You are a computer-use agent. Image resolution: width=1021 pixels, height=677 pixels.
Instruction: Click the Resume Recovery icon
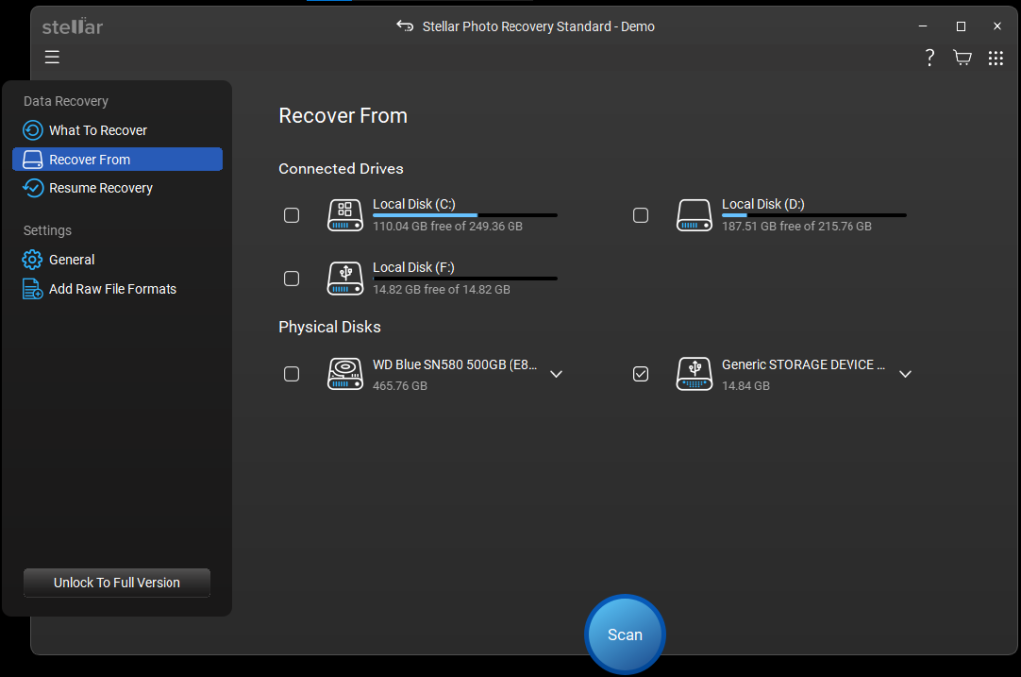(x=33, y=188)
